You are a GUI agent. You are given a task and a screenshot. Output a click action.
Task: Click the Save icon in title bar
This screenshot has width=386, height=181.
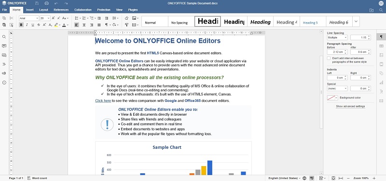click(37, 3)
